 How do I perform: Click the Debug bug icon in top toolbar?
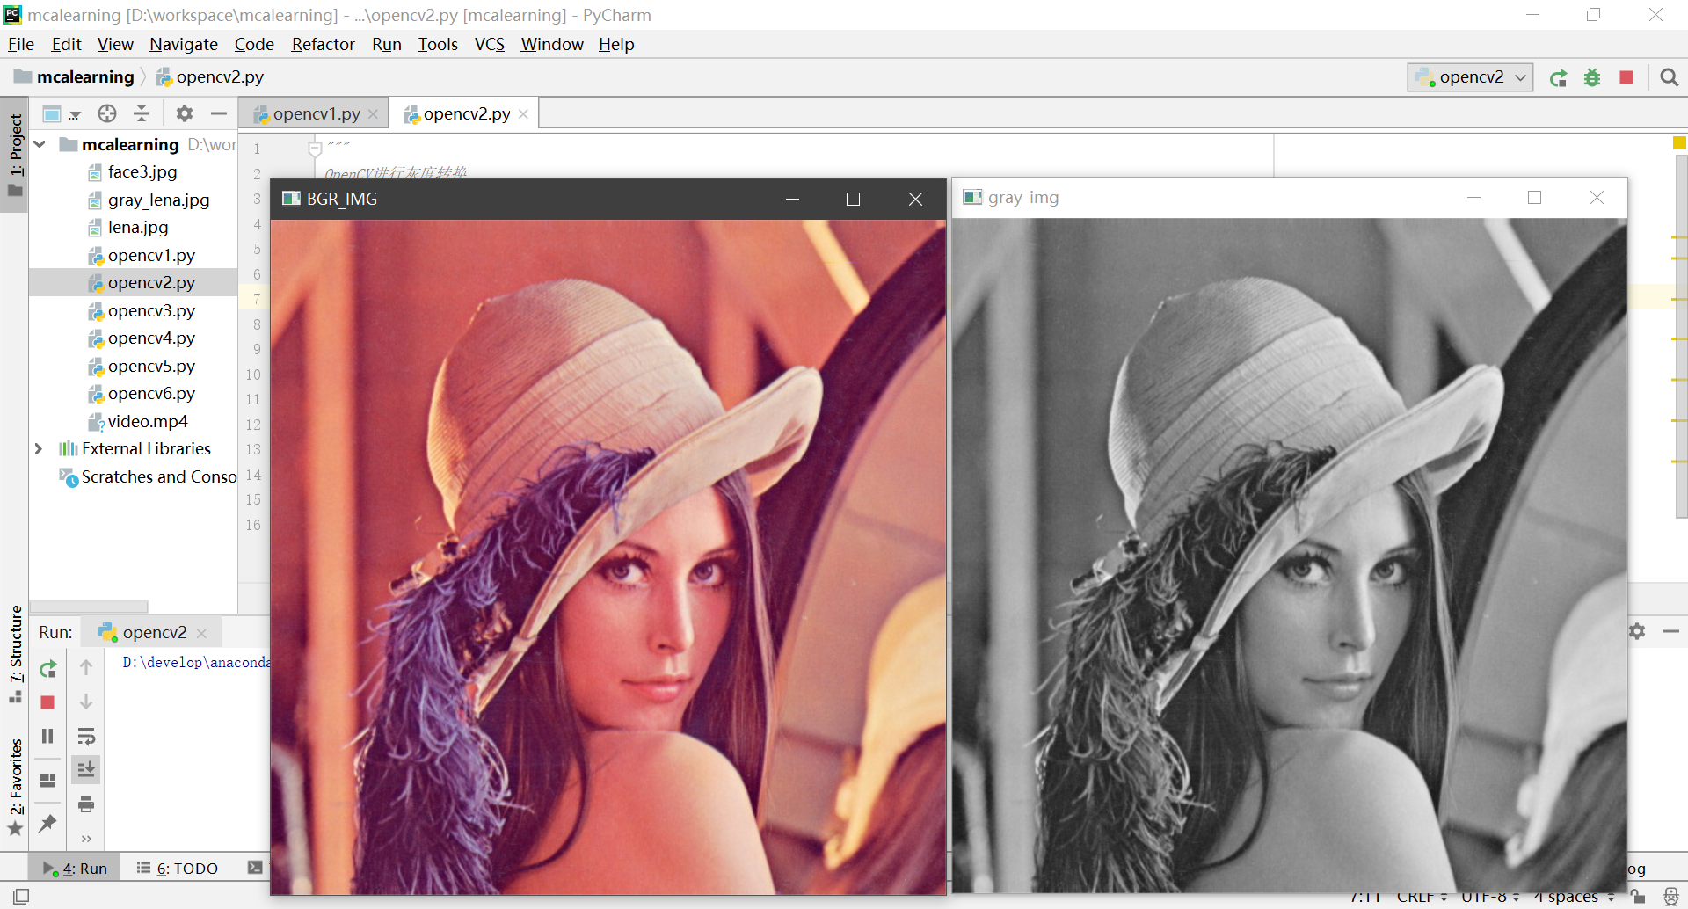coord(1592,78)
